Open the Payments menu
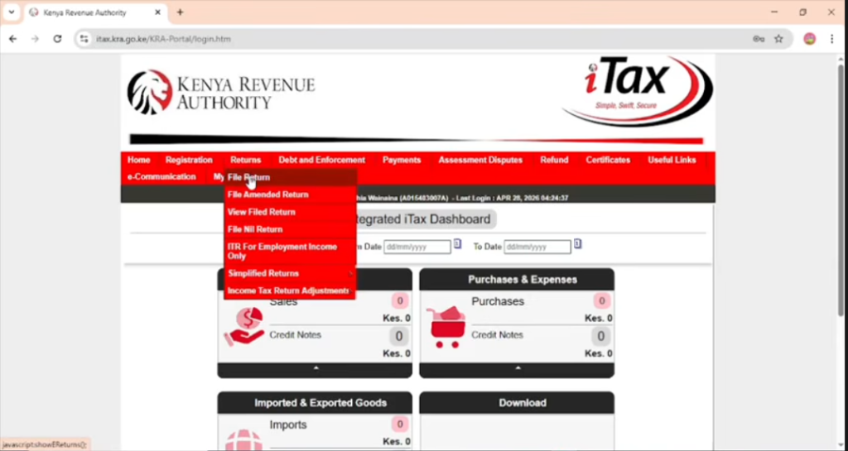This screenshot has height=451, width=848. [402, 160]
